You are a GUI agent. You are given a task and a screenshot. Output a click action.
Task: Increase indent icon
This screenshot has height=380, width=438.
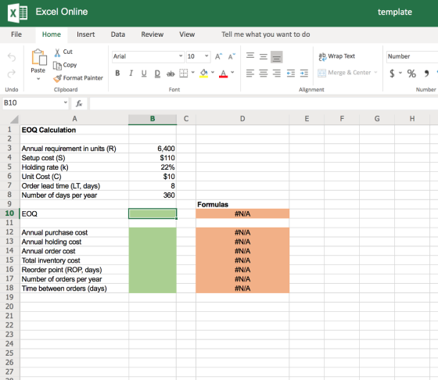[x=304, y=73]
